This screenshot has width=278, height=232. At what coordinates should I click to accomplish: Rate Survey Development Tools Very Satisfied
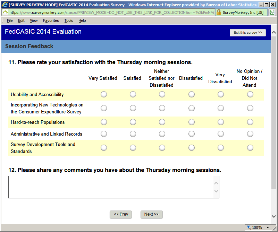point(104,147)
